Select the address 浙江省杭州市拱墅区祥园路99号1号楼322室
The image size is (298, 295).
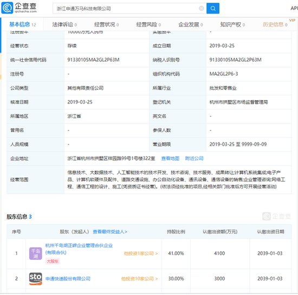tap(111, 159)
